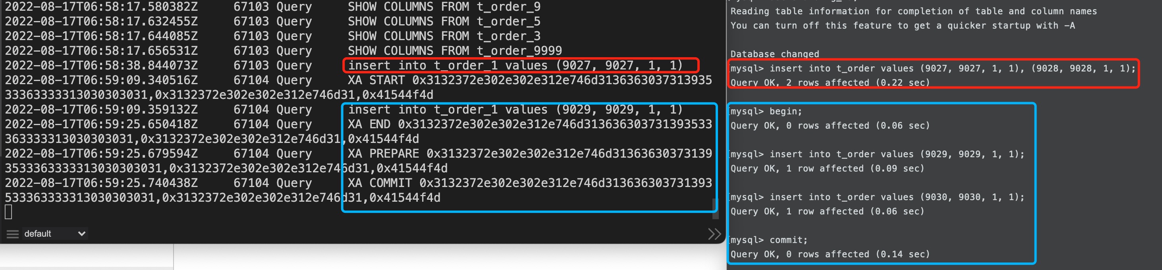The image size is (1162, 270).
Task: Click the dropdown arrow next to default
Action: coord(82,233)
